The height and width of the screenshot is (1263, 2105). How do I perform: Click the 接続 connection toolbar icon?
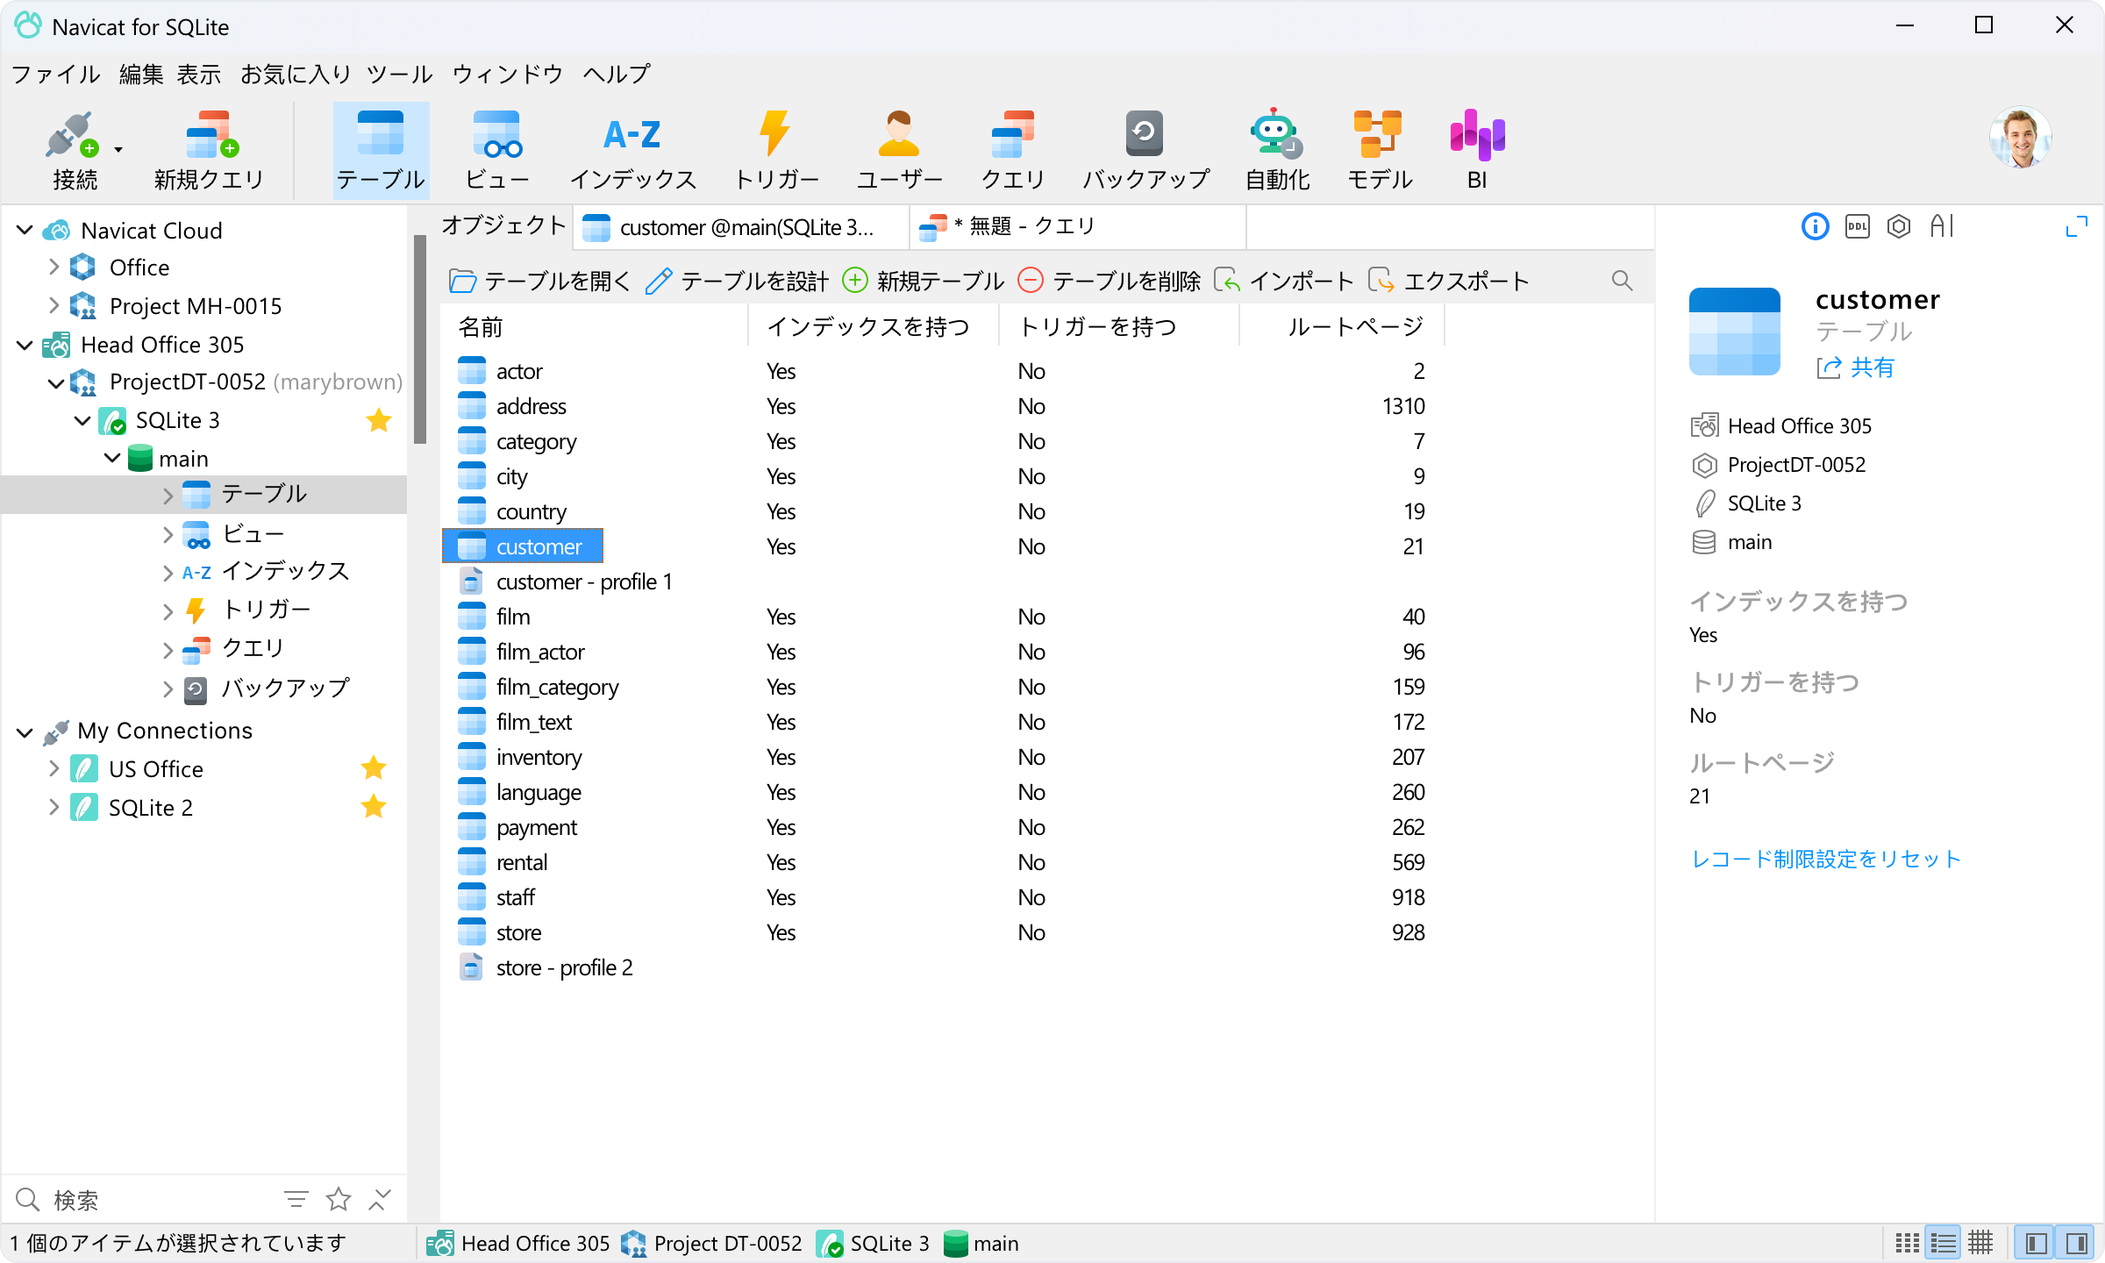coord(75,150)
